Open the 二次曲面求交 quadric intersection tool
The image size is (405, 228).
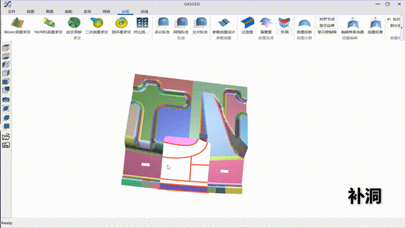[97, 25]
